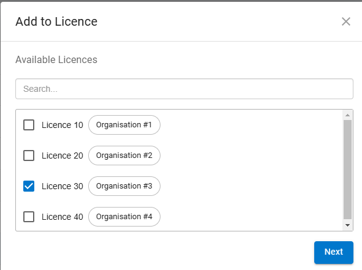This screenshot has width=362, height=270.
Task: Click the licence list scrollbar thumb
Action: point(347,170)
